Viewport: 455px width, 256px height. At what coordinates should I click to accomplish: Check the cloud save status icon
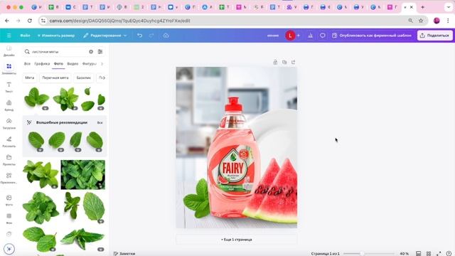click(166, 36)
